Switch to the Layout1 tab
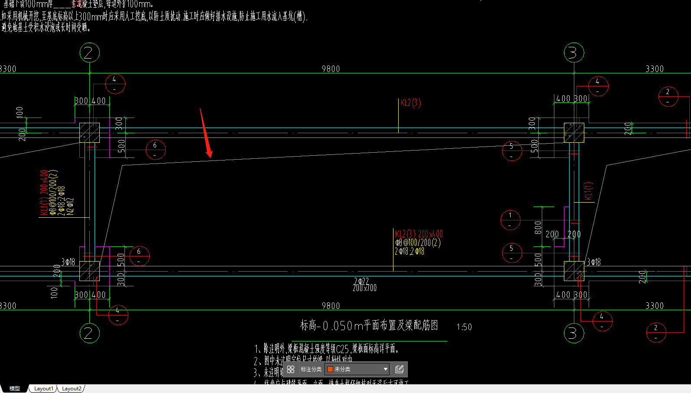This screenshot has height=393, width=691. 43,389
